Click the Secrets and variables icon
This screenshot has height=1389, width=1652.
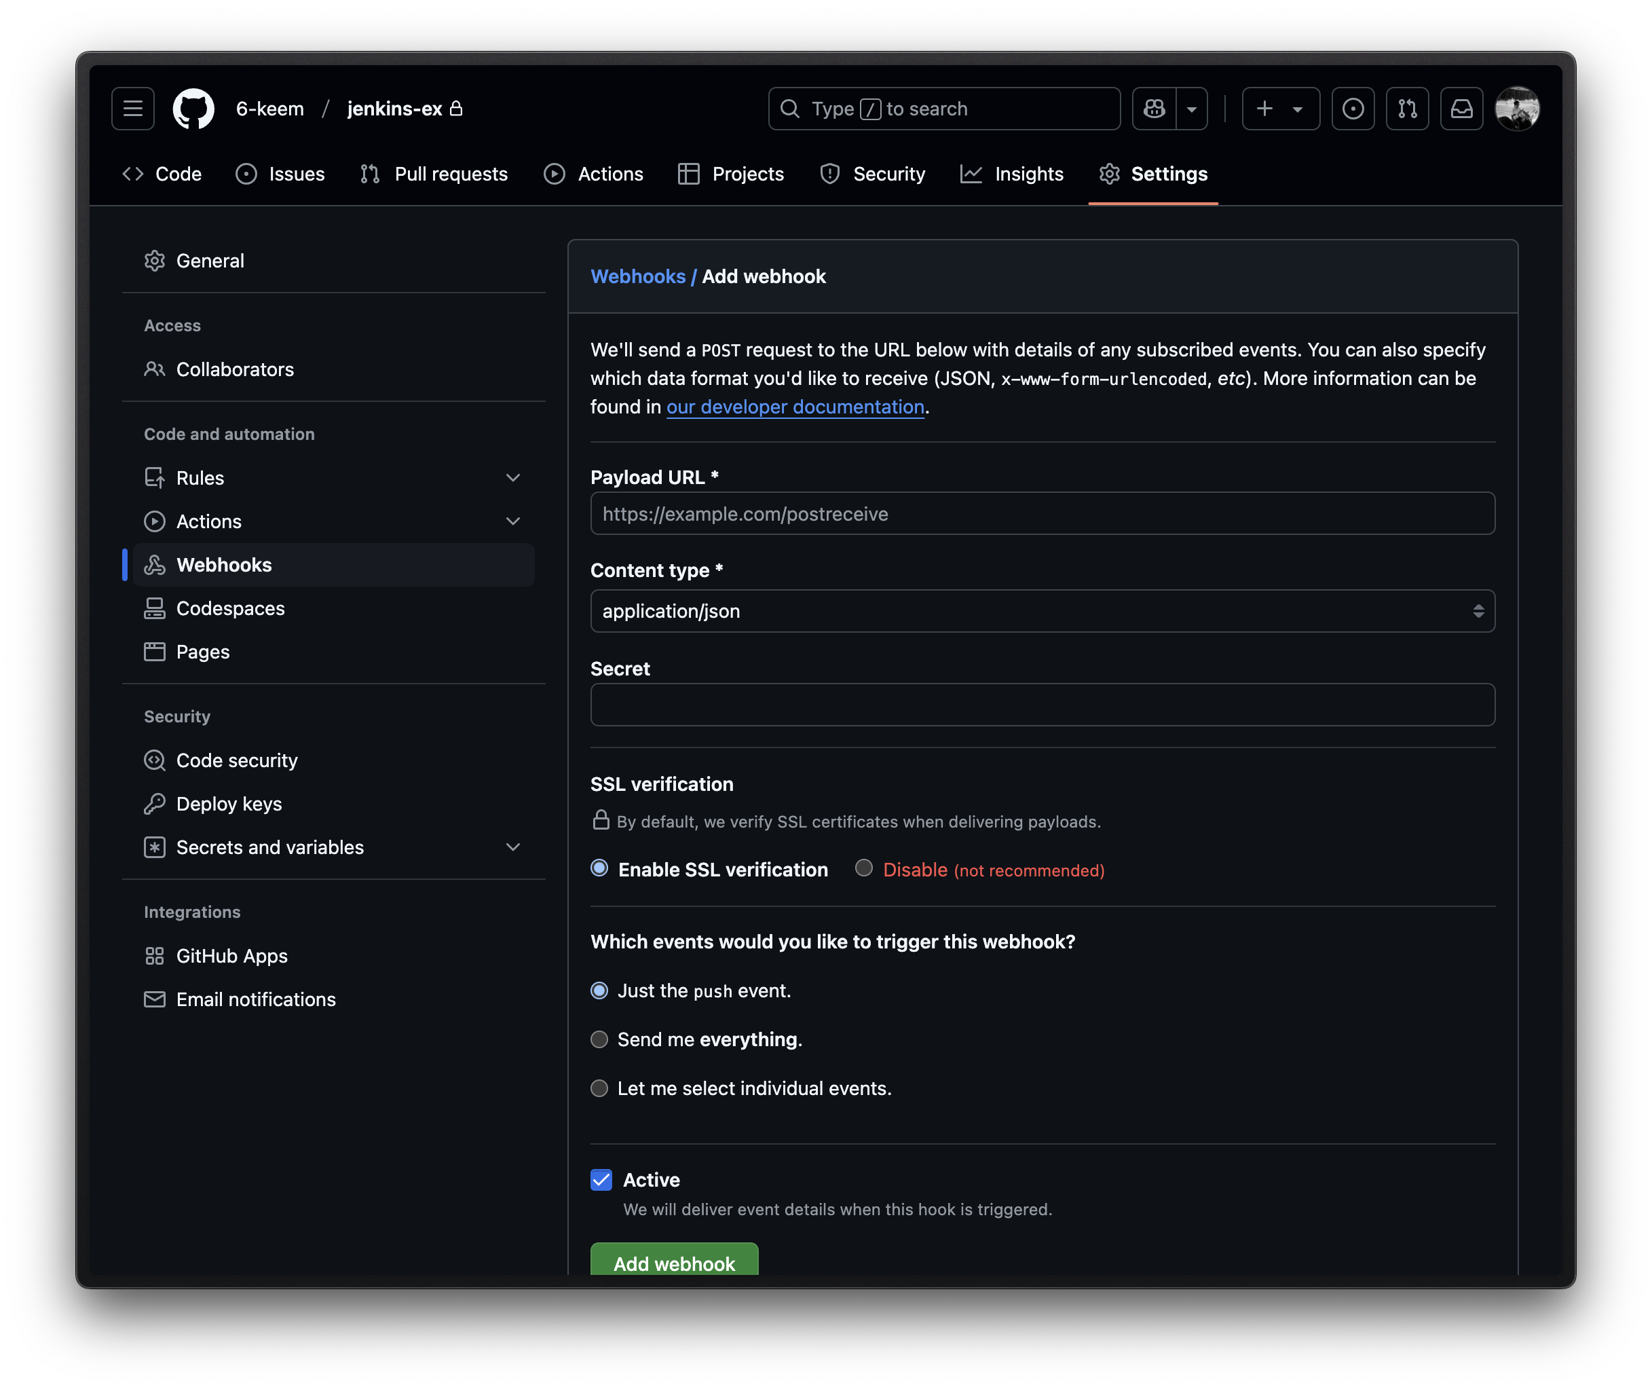(154, 847)
